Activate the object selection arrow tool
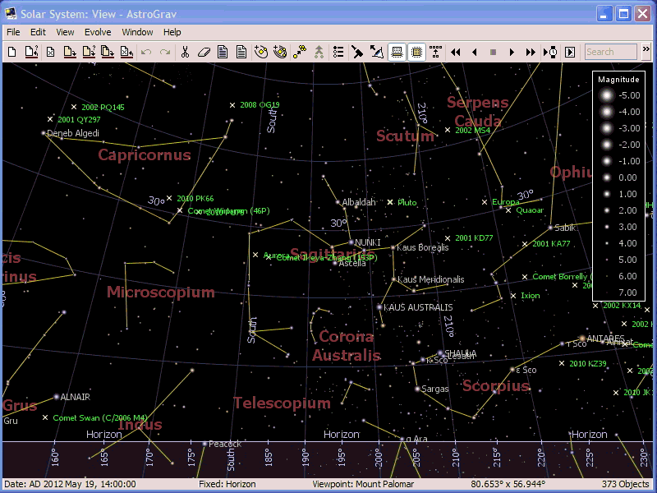 tap(357, 52)
